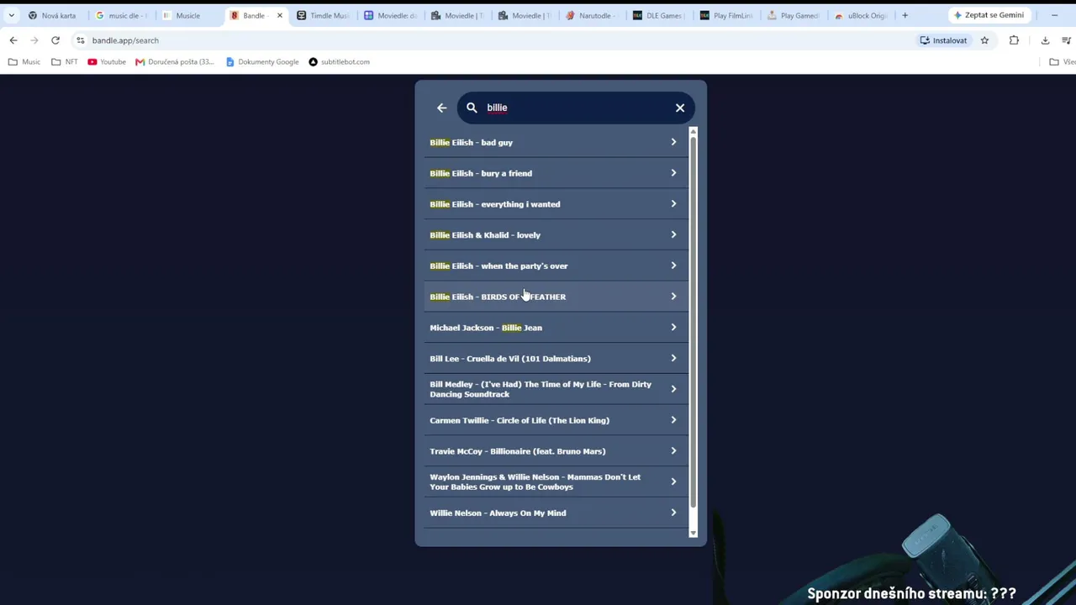The width and height of the screenshot is (1076, 605).
Task: Select 'Billie Eilish - bad guy'
Action: point(556,142)
